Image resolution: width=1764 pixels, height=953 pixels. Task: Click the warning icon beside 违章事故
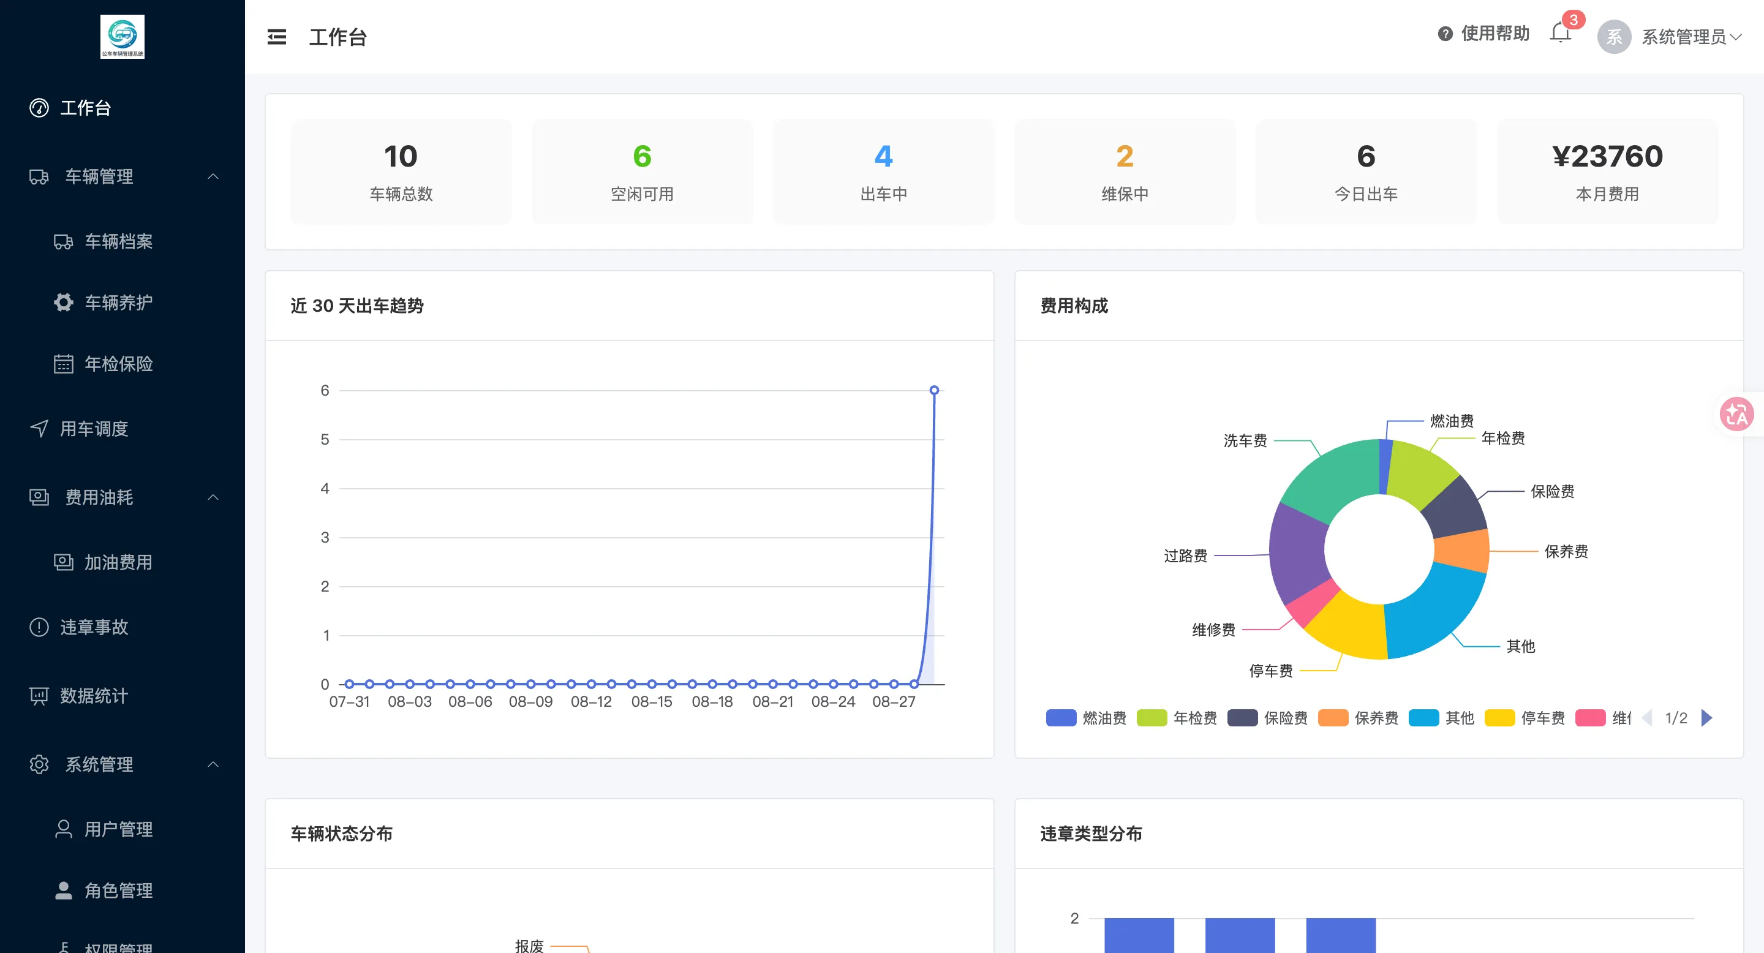click(x=39, y=627)
